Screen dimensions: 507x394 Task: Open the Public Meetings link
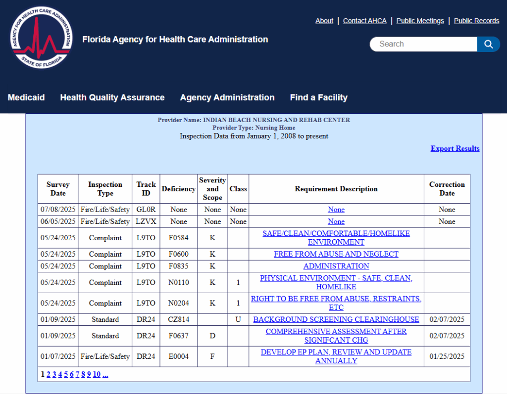click(420, 21)
